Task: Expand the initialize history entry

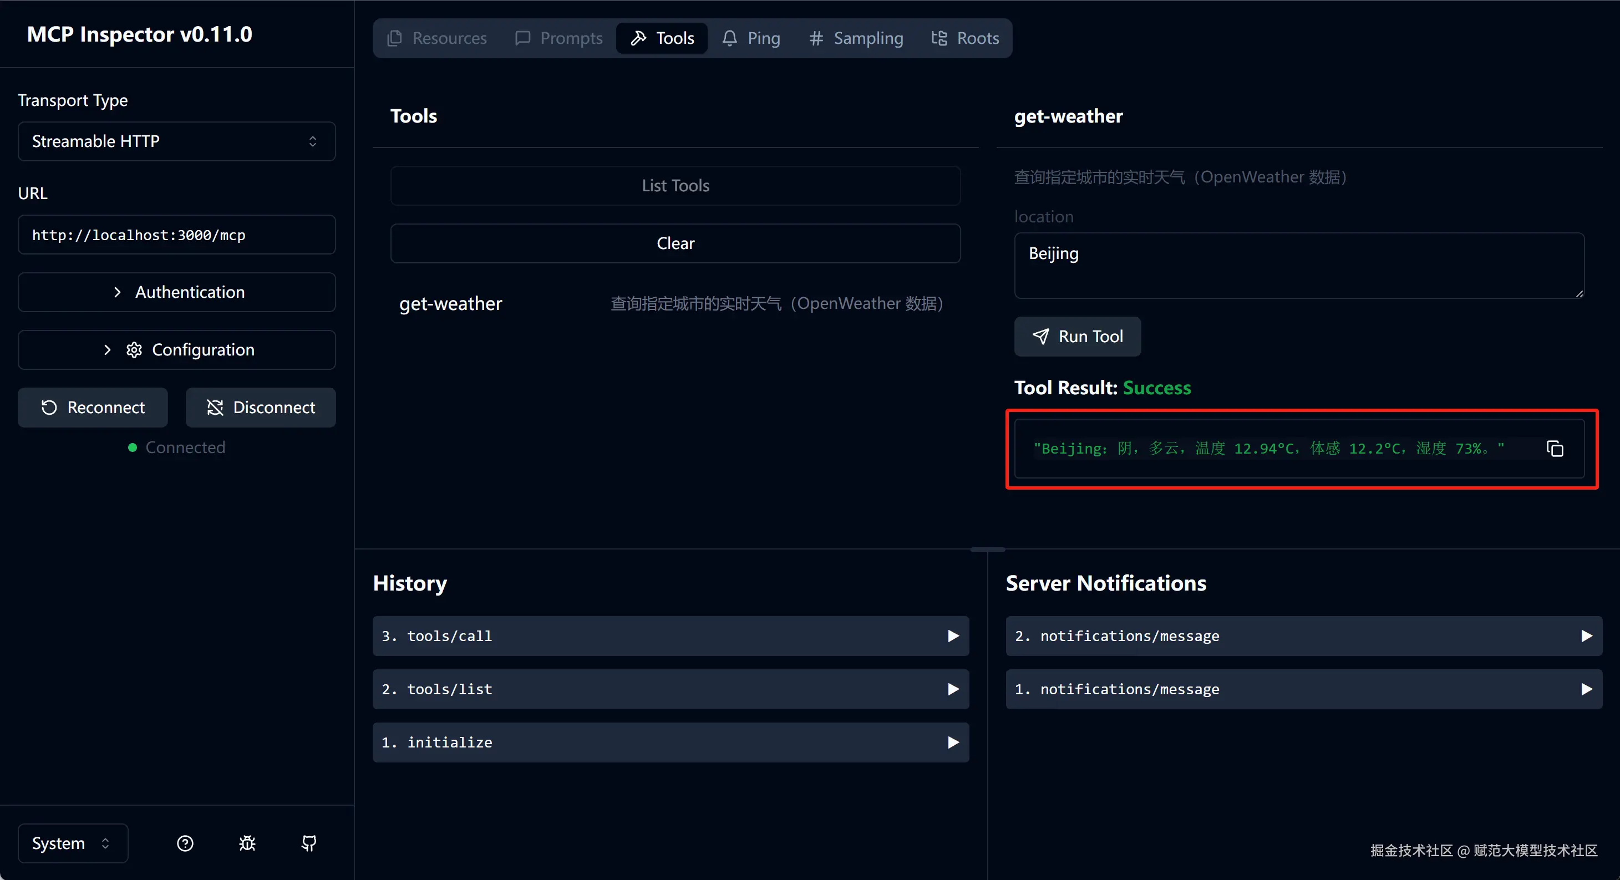Action: 671,742
